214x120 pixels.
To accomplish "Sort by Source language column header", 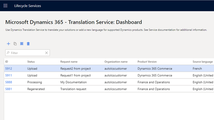I will (x=203, y=62).
